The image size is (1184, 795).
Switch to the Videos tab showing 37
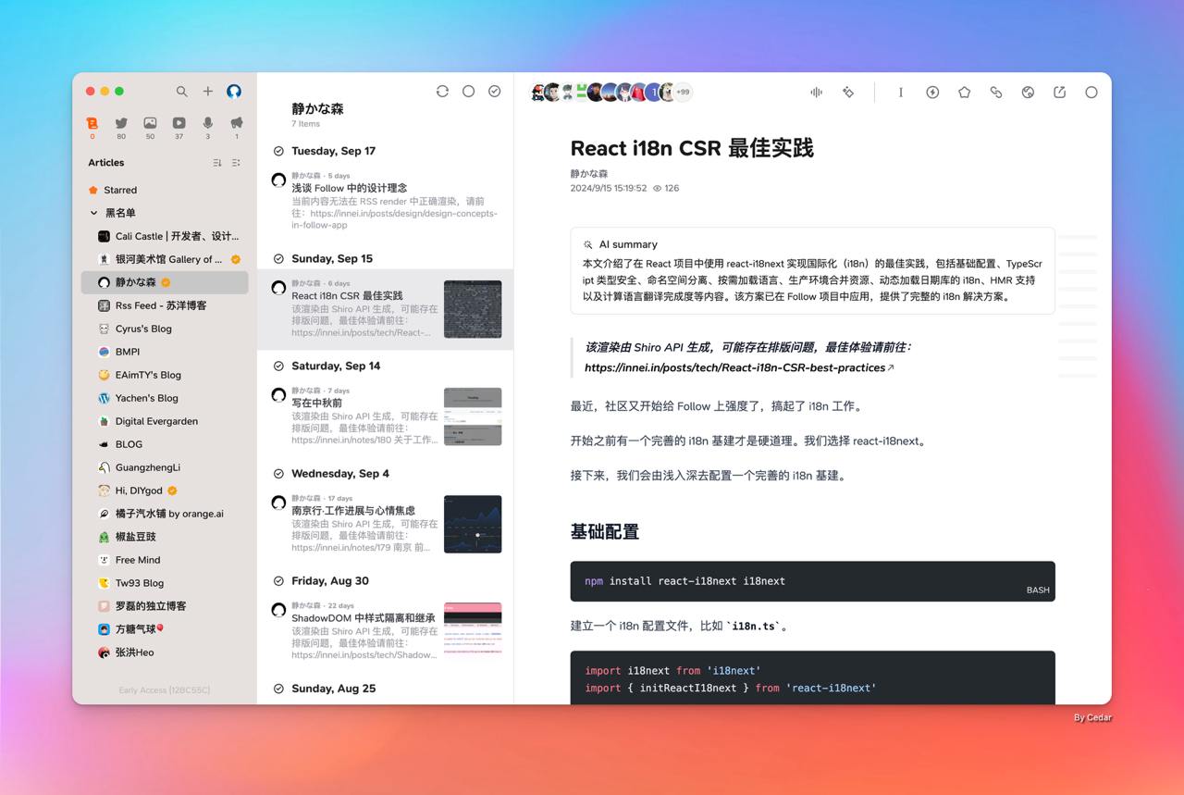(179, 127)
